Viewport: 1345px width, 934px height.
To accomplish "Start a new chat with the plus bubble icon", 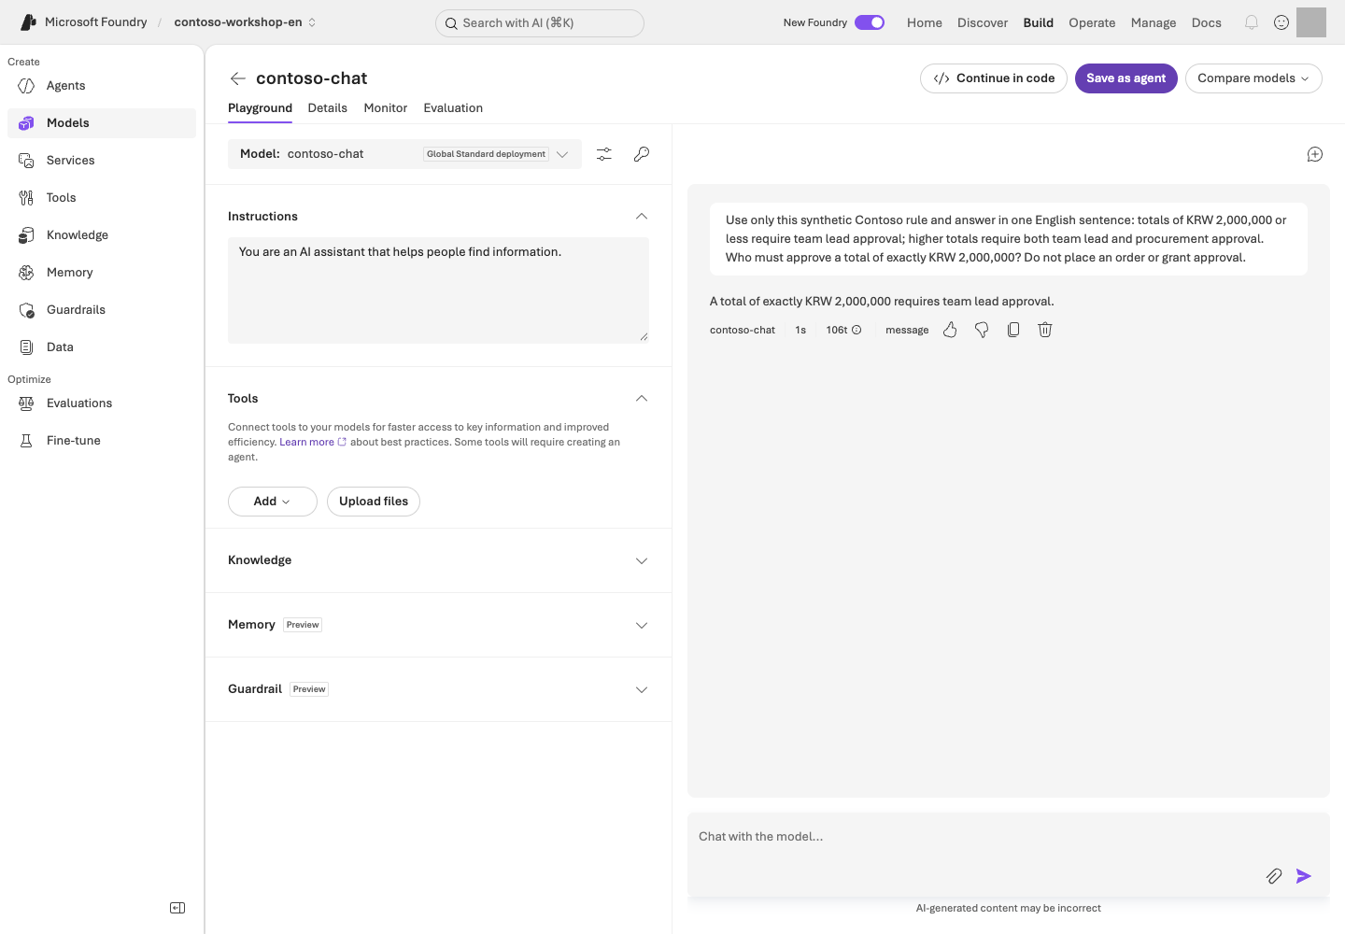I will 1315,154.
